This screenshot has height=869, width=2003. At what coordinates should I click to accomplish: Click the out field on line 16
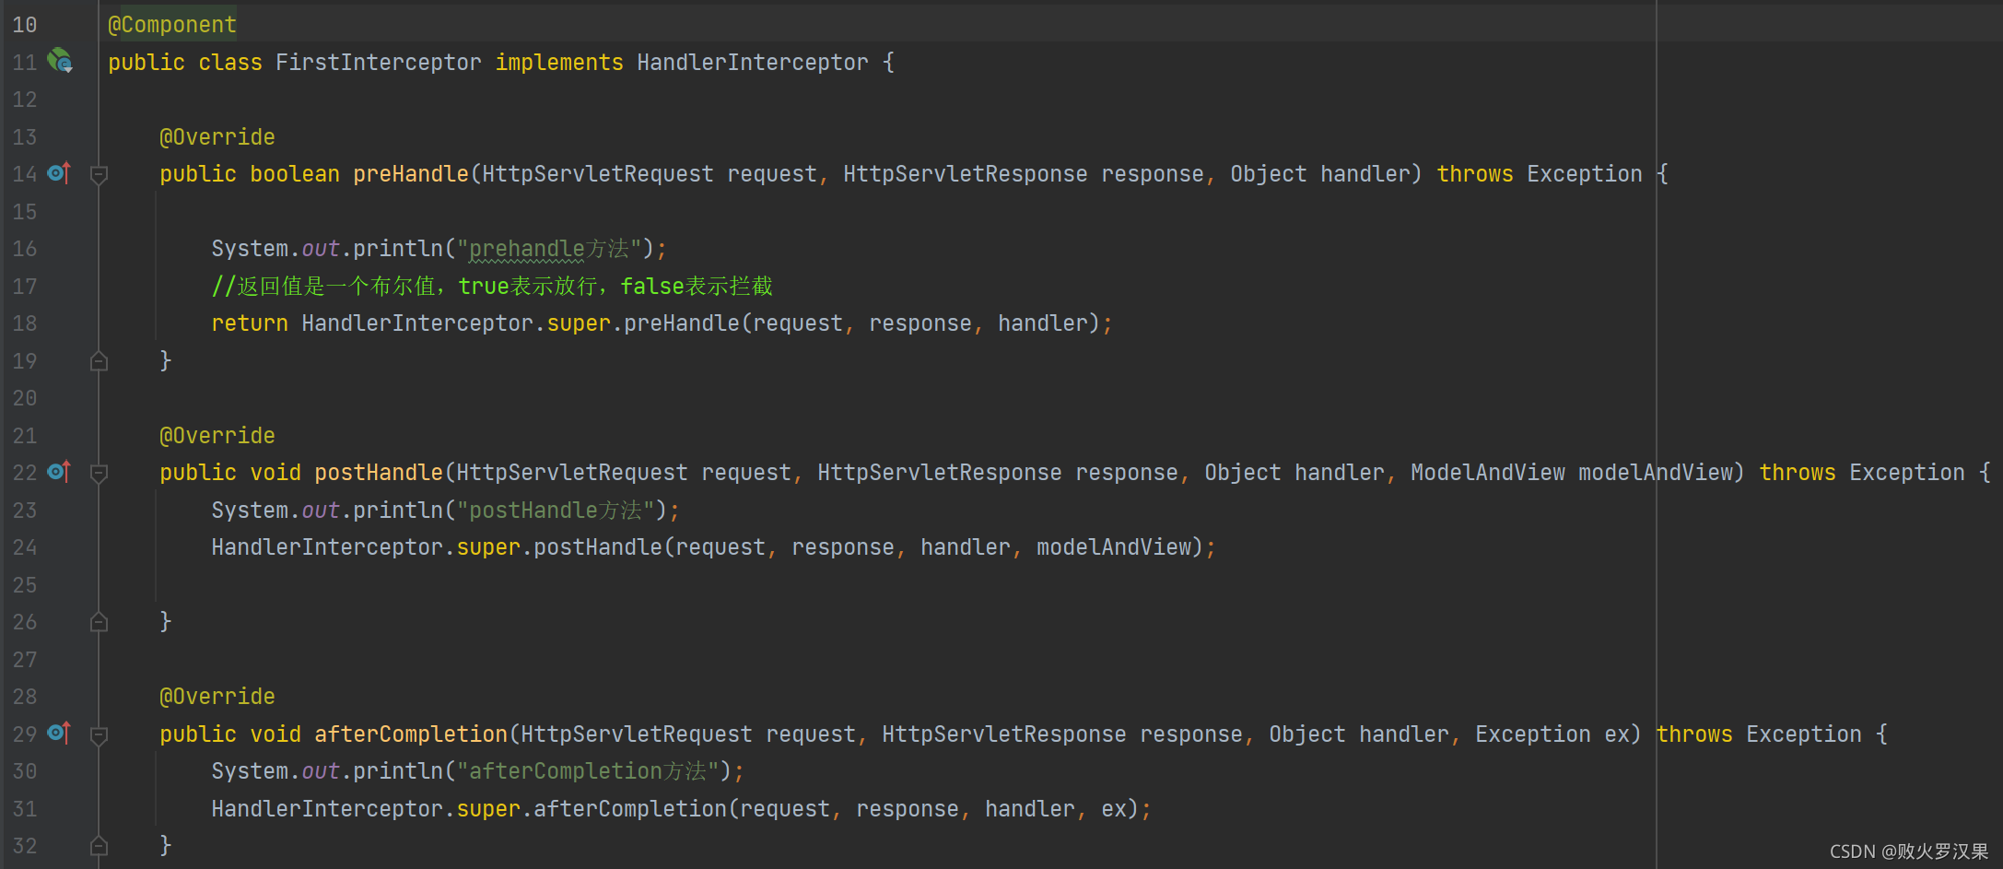[x=321, y=249]
